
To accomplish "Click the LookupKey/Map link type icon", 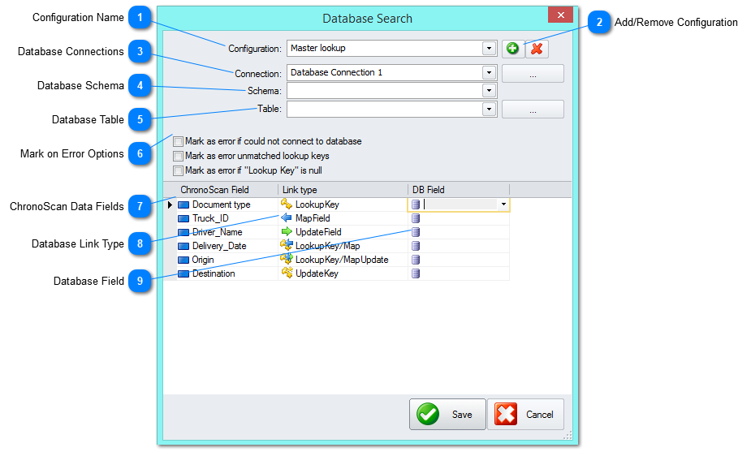I will tap(287, 245).
